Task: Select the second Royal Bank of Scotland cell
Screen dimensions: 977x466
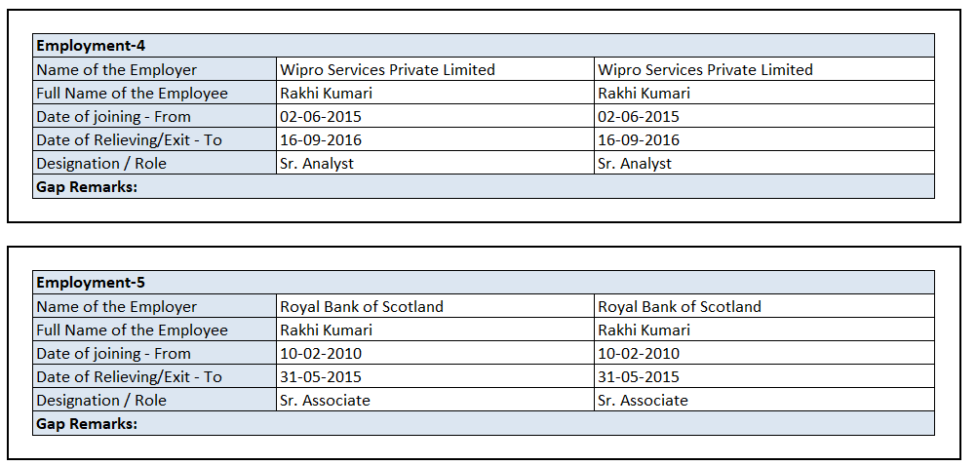Action: click(680, 306)
